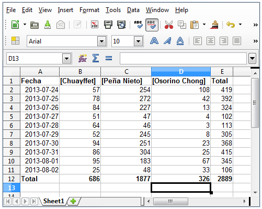Image resolution: width=262 pixels, height=209 pixels.
Task: Go to previous sheet tab arrow
Action: click(x=16, y=202)
